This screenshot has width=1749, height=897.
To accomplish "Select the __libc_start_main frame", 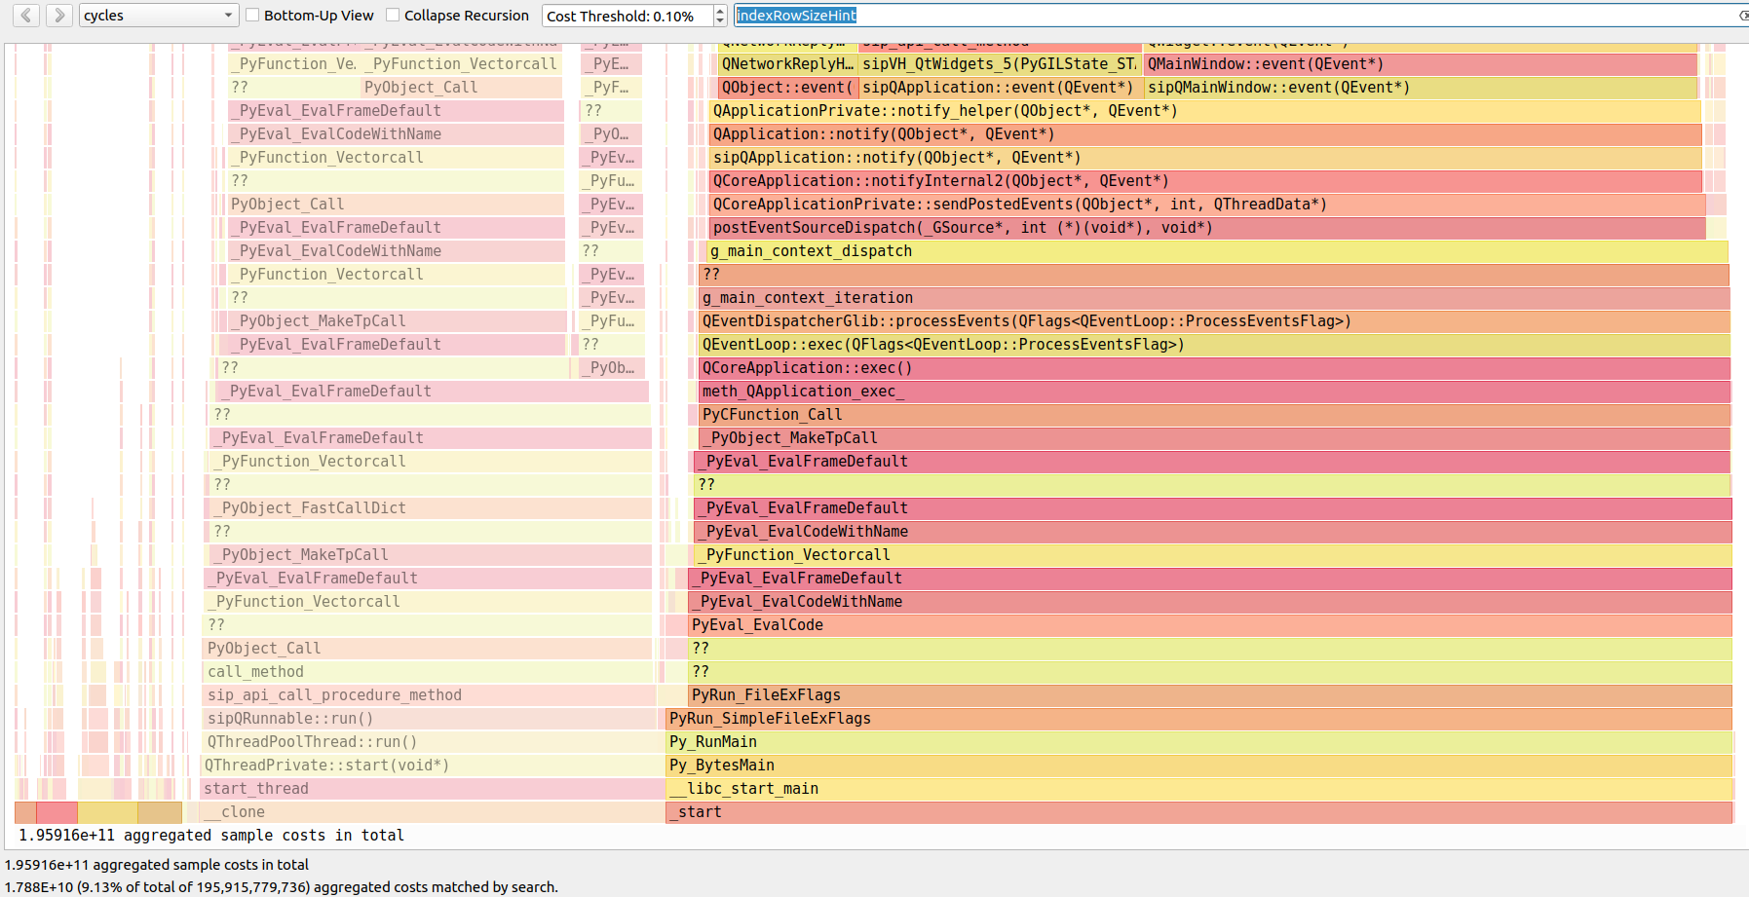I will [x=1198, y=789].
